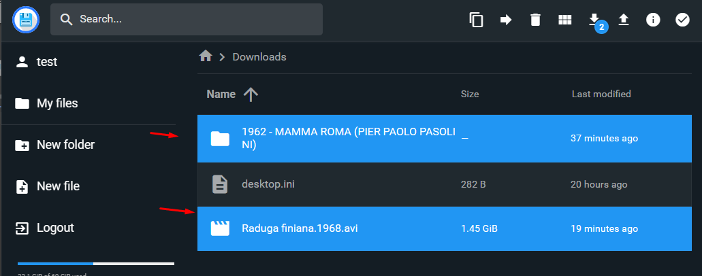The image size is (702, 276).
Task: Create a New folder from sidebar
Action: (65, 145)
